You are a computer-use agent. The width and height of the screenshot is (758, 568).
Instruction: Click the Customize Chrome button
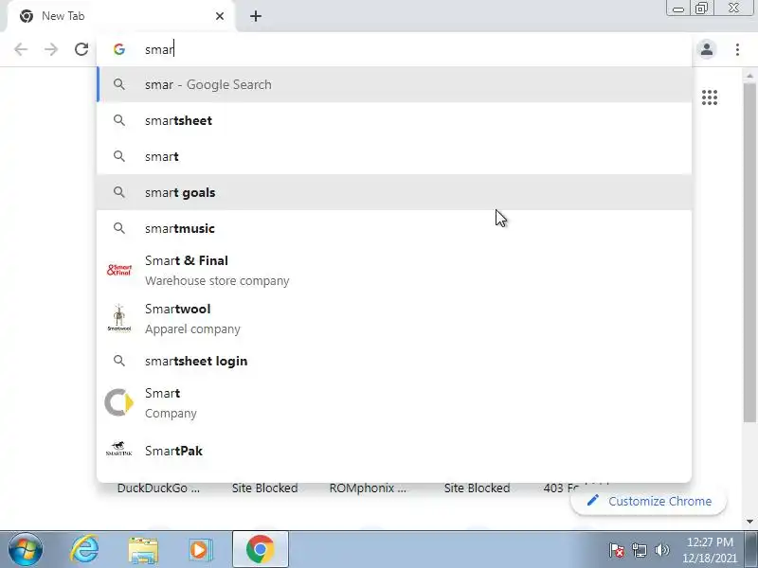(649, 502)
